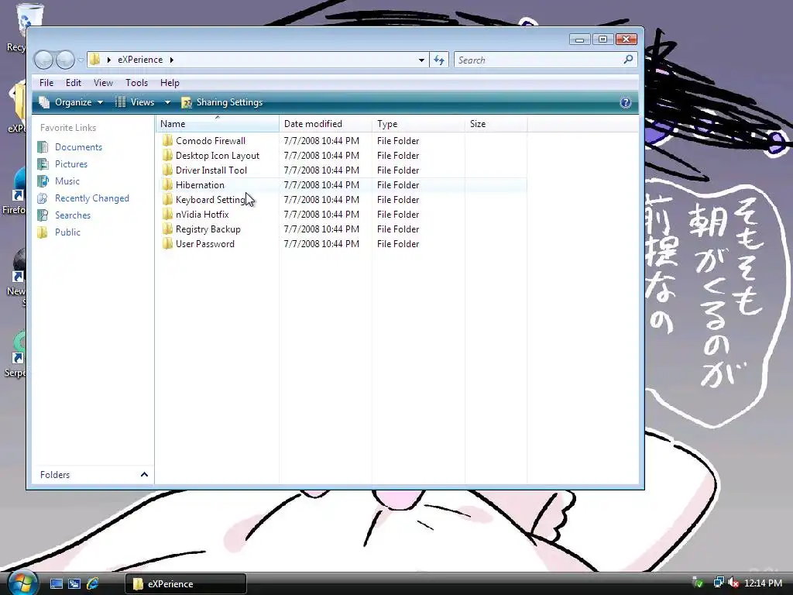This screenshot has height=595, width=793.
Task: Click Switch between windows quick launch icon
Action: 74,584
